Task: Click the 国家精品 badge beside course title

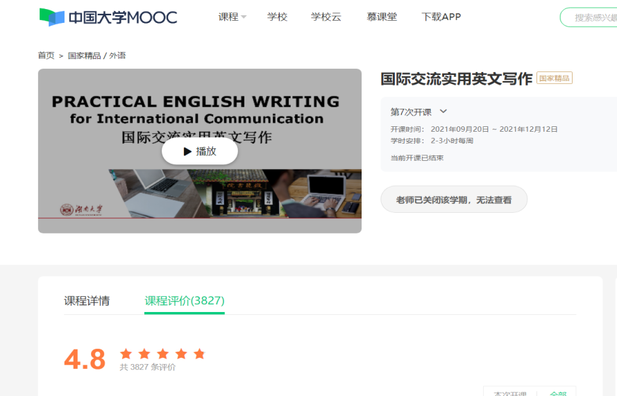Action: coord(555,78)
